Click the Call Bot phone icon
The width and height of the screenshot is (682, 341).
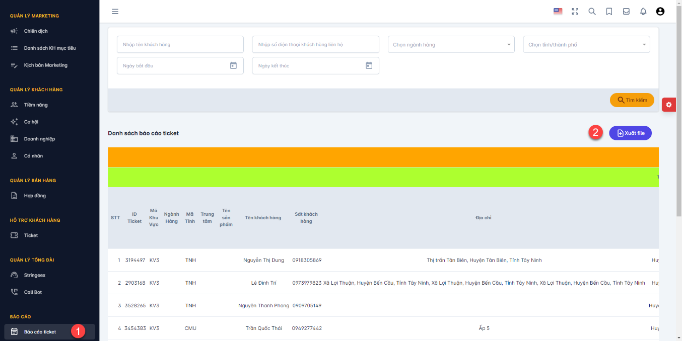pyautogui.click(x=14, y=293)
